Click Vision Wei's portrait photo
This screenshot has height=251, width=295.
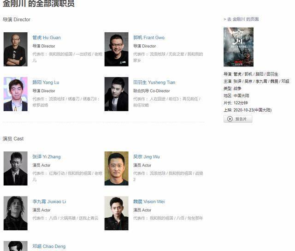(x=117, y=213)
